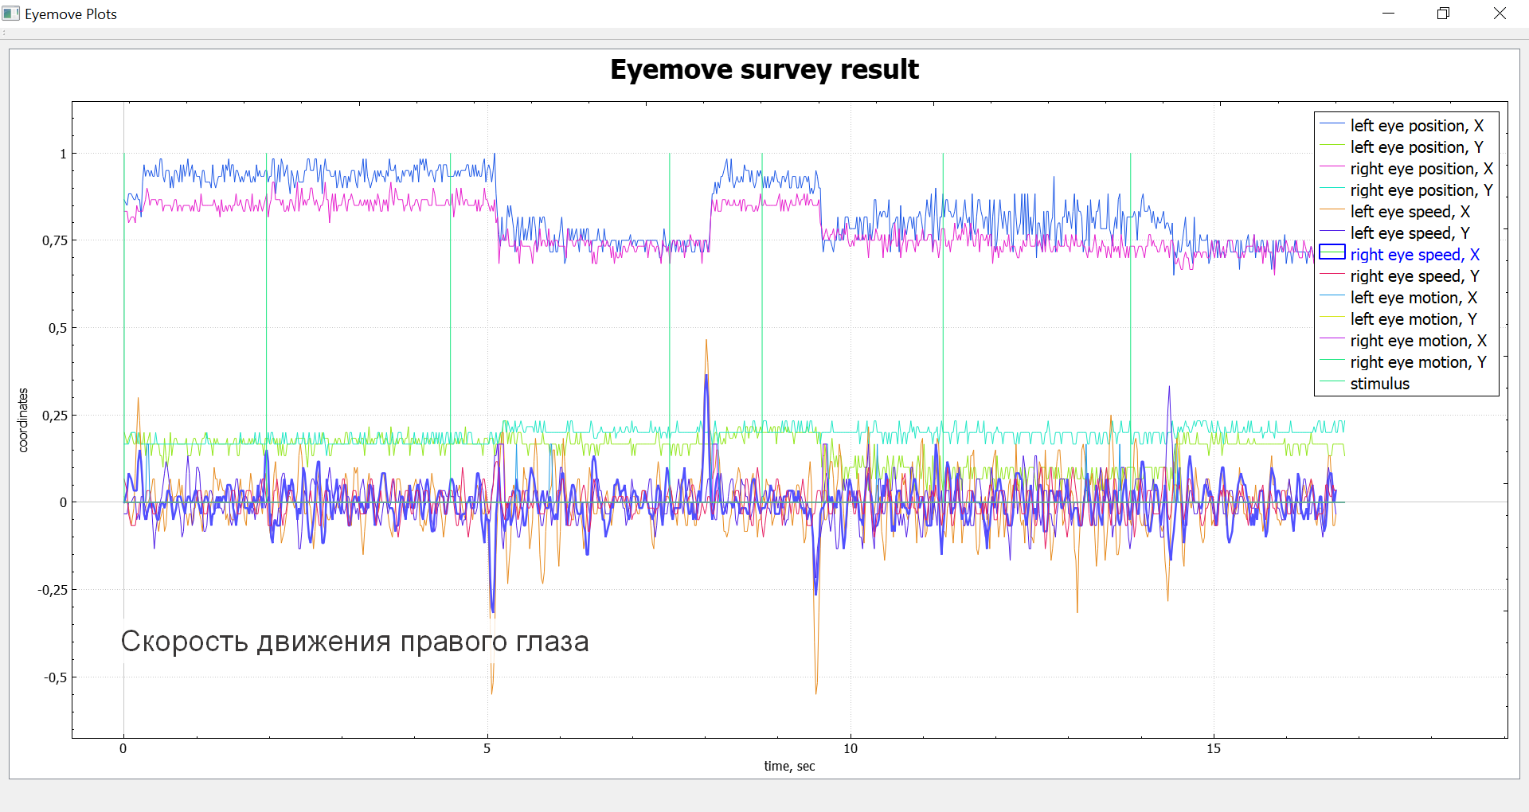This screenshot has width=1529, height=812.
Task: Click the Eyemove Plots app icon
Action: tap(11, 14)
